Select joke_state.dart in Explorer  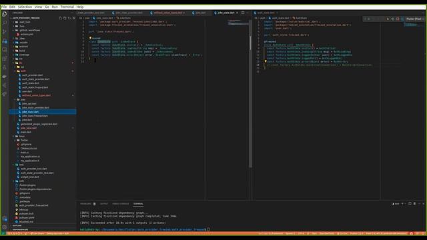[x=43, y=112]
